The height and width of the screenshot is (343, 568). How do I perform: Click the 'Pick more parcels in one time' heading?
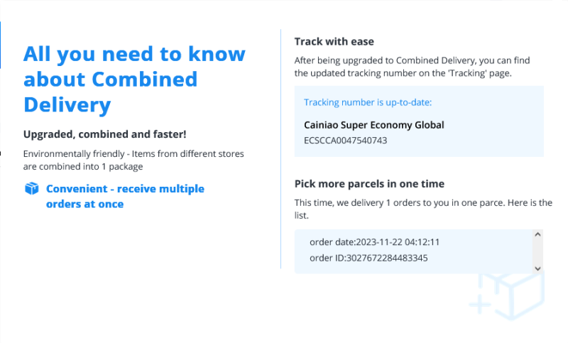coord(369,184)
